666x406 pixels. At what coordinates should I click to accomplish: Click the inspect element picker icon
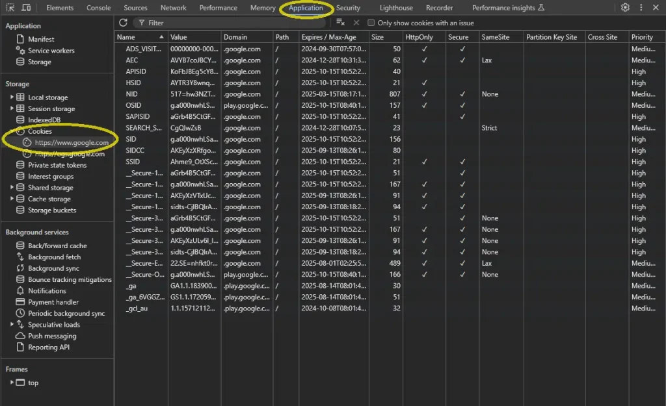pos(10,8)
